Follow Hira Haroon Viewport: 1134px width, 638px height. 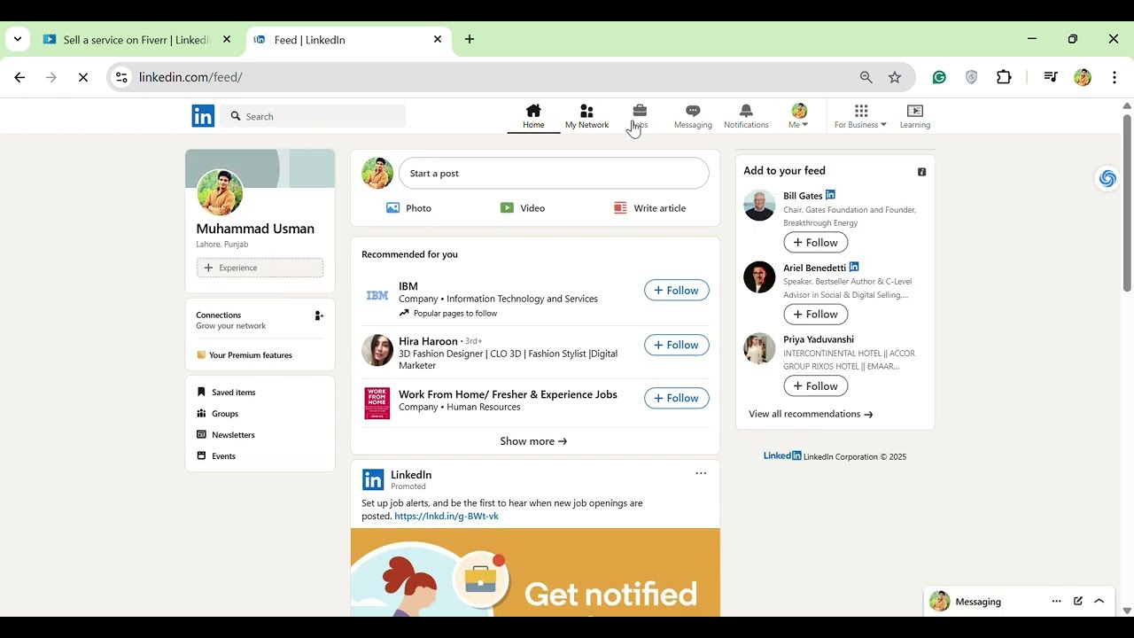pos(677,345)
